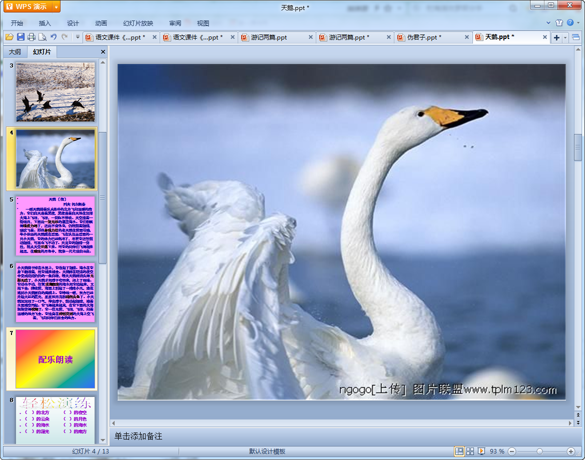The height and width of the screenshot is (460, 585).
Task: Open the WPS 演示 application menu dropdown arrow
Action: [56, 6]
